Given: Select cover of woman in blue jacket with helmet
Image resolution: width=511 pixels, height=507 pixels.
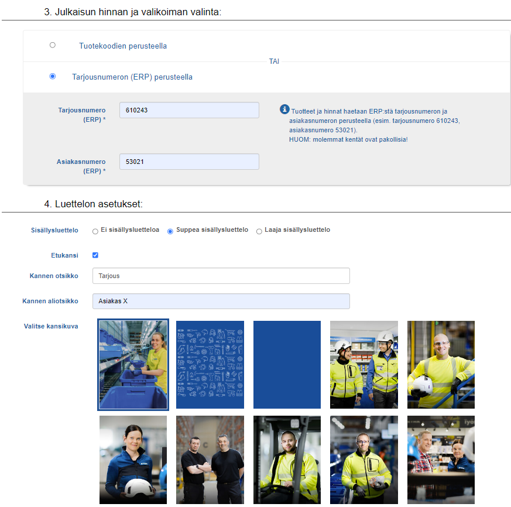Looking at the screenshot, I should click(x=133, y=460).
